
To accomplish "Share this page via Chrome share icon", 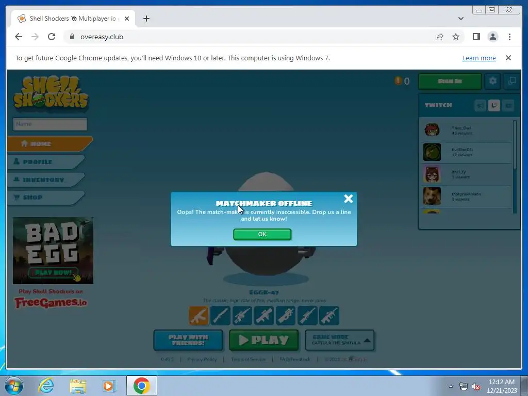I will click(439, 37).
